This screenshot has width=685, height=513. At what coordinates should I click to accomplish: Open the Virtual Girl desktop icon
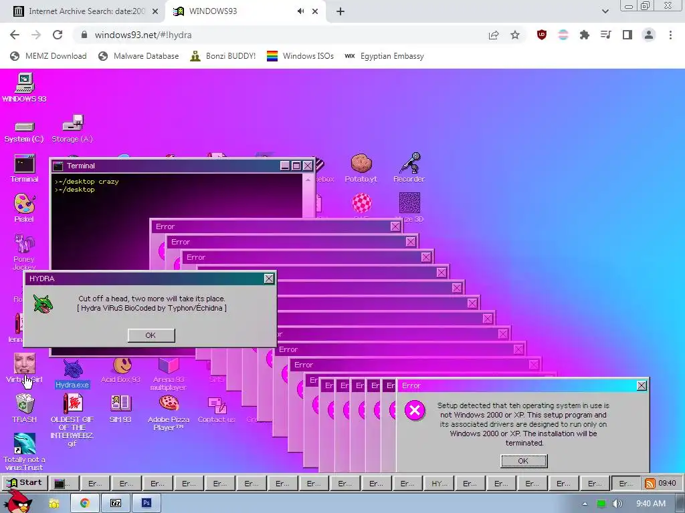25,369
